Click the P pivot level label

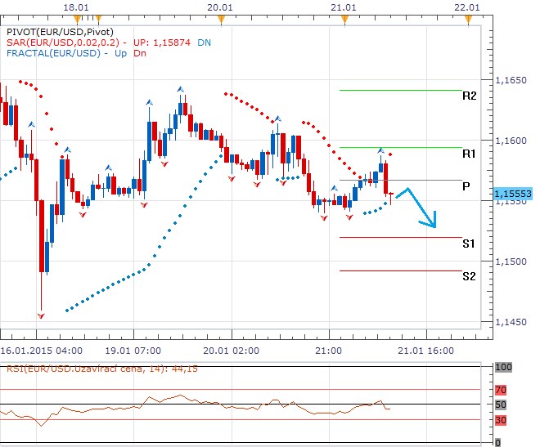466,186
